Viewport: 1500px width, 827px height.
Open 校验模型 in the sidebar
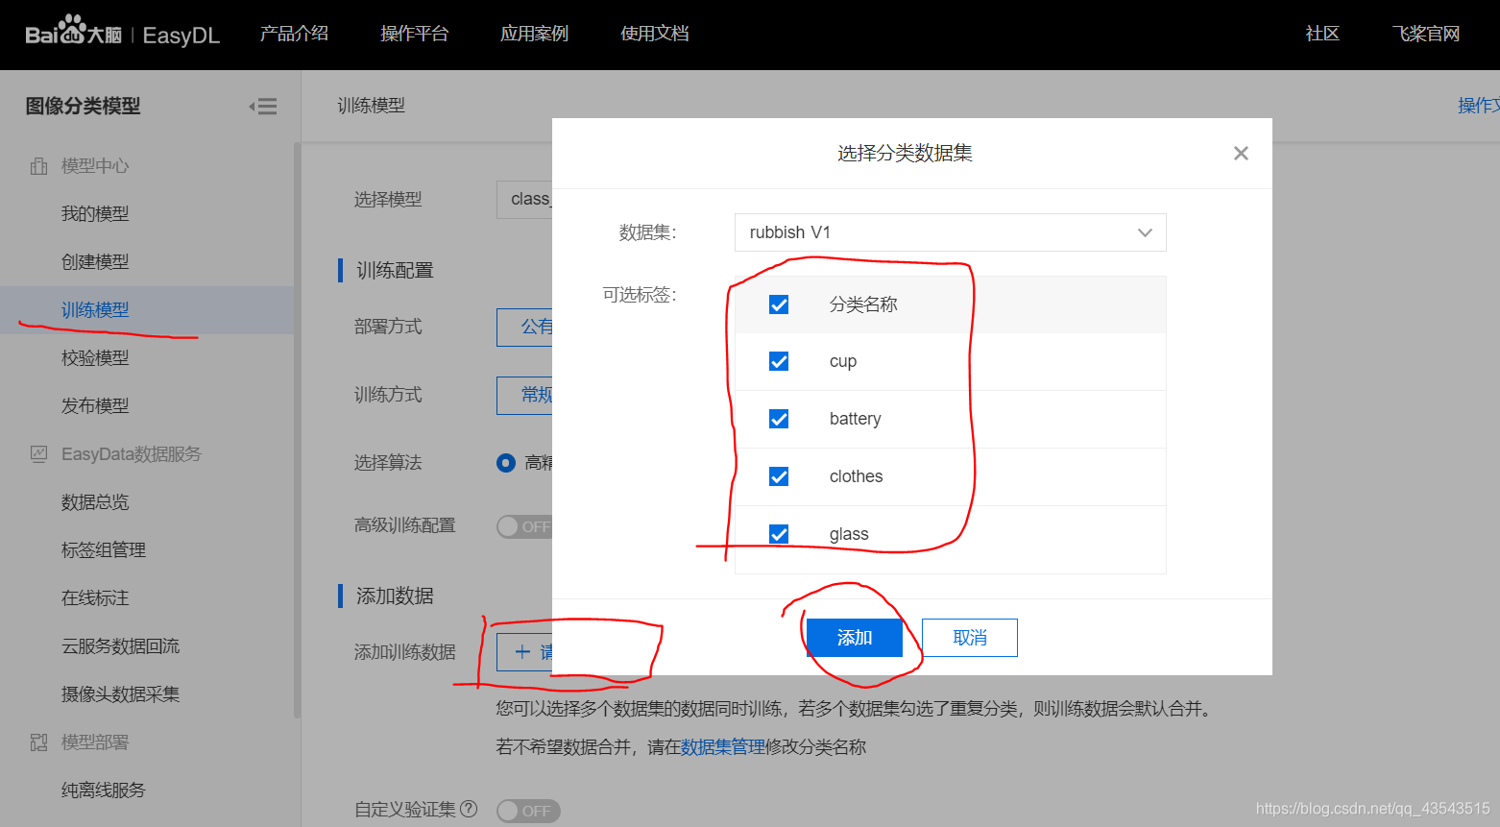tap(95, 358)
